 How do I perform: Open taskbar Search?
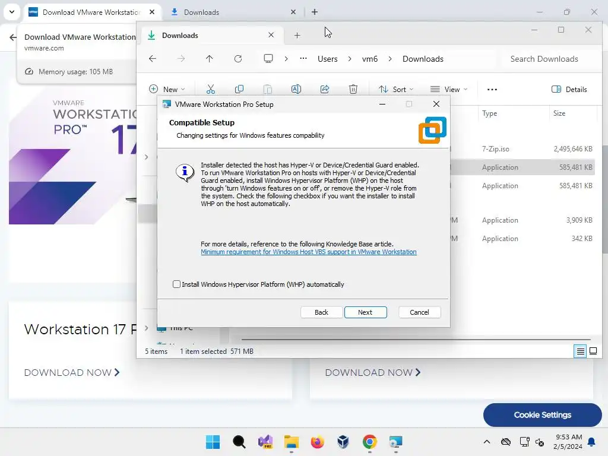[x=239, y=442]
